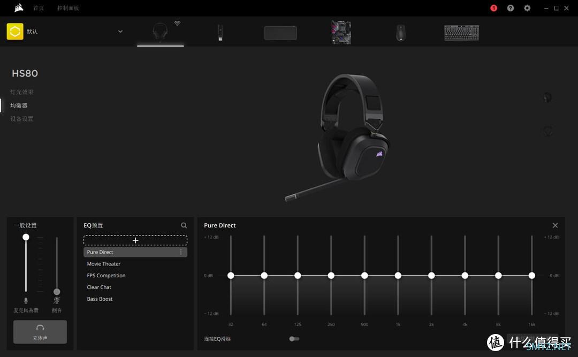Open the 首页 home tab
Image resolution: width=578 pixels, height=357 pixels.
click(x=39, y=8)
